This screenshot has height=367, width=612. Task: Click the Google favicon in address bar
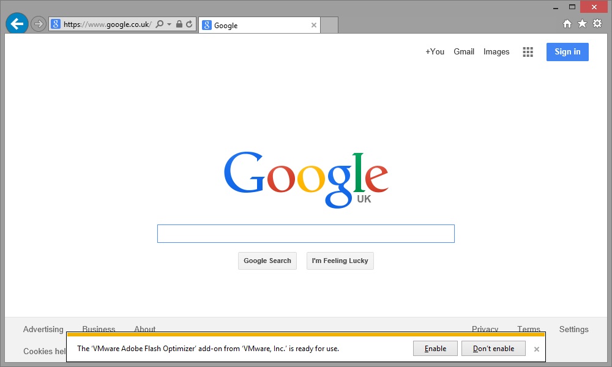pyautogui.click(x=56, y=24)
